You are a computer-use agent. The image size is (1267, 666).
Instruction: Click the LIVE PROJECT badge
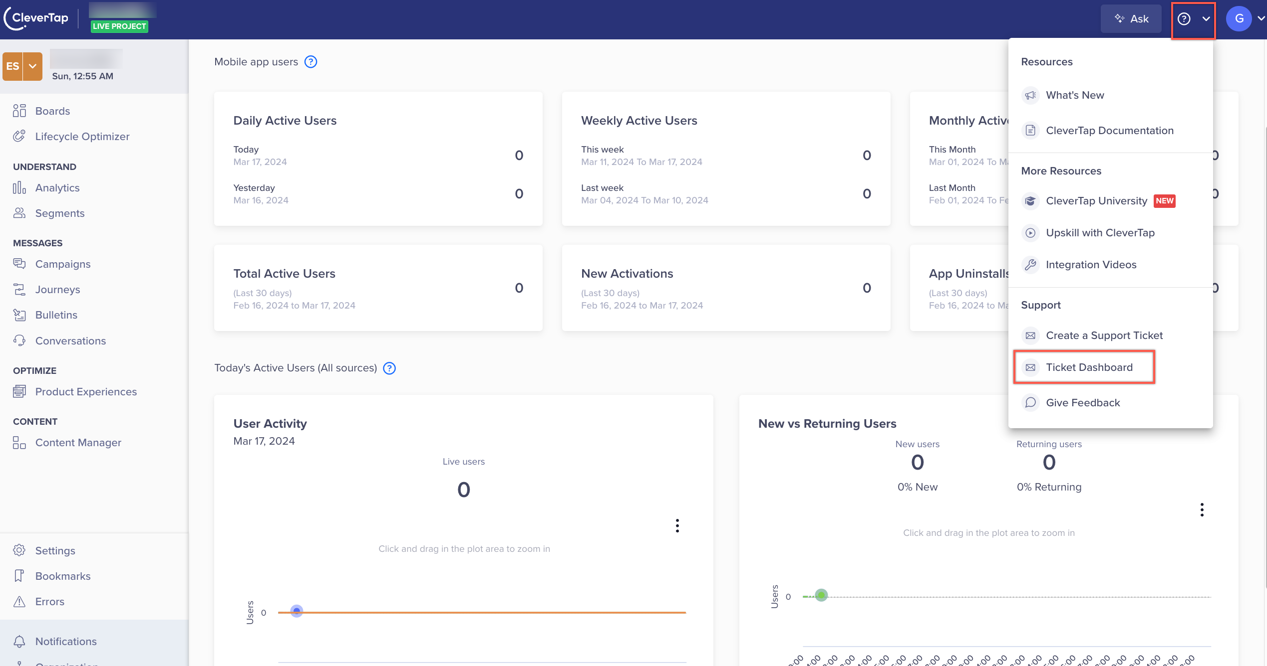pos(119,26)
